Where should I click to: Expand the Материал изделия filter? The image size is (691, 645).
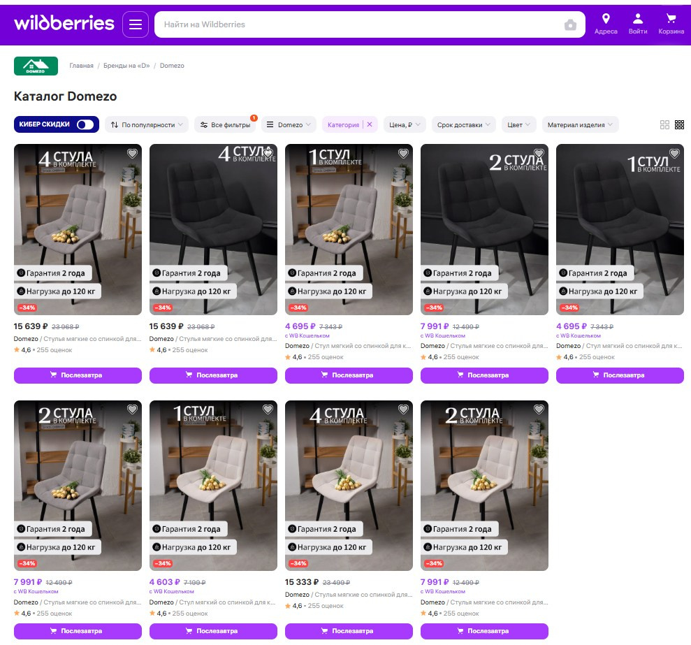tap(580, 125)
